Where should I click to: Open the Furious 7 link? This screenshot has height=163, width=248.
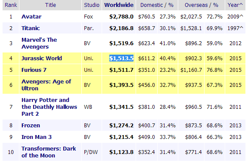point(34,70)
